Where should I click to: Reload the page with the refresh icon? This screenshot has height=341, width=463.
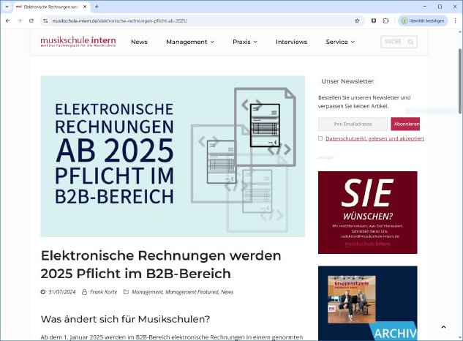click(x=31, y=20)
